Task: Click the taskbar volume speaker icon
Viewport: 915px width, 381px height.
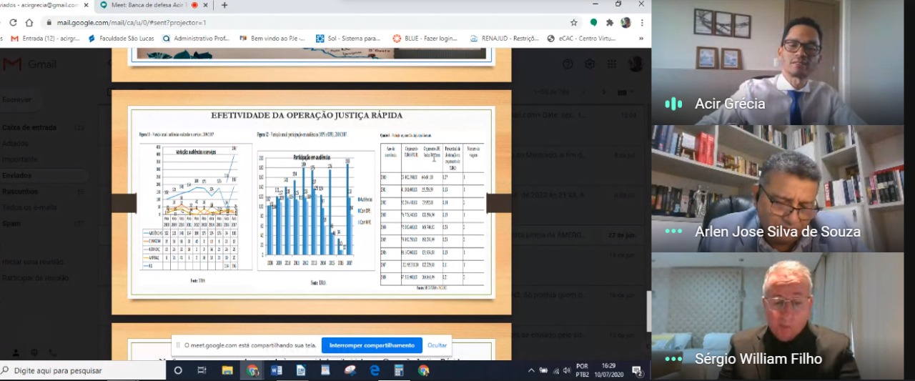Action: 565,370
